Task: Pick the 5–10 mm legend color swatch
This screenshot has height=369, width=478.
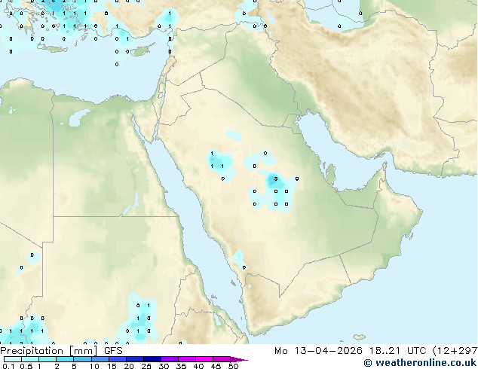Action: click(82, 359)
